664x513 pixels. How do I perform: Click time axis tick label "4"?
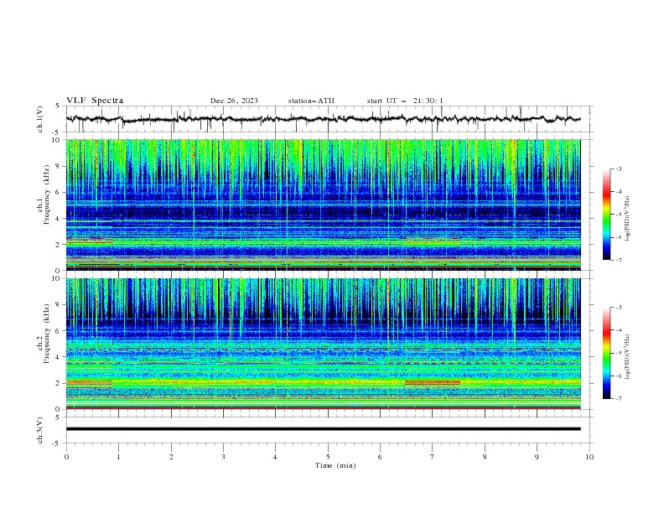(275, 457)
